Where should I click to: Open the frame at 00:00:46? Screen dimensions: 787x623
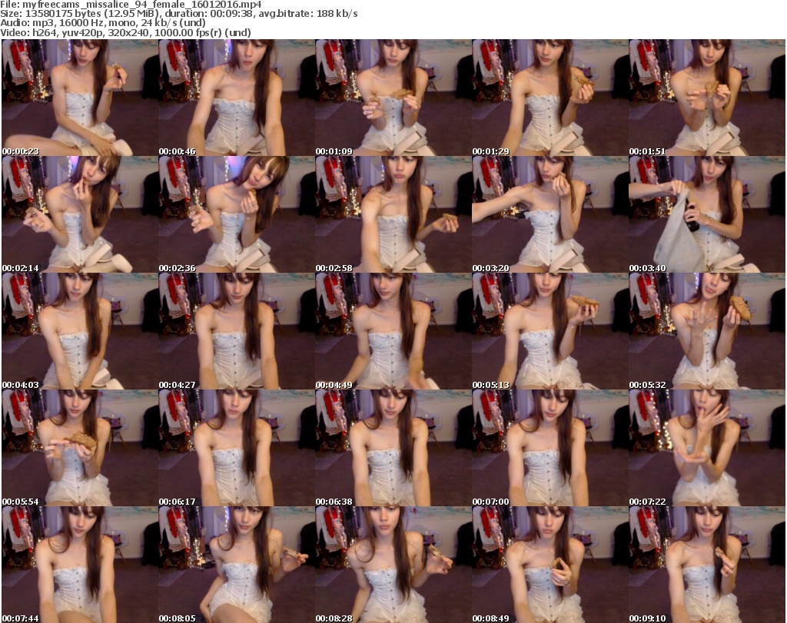coord(237,98)
